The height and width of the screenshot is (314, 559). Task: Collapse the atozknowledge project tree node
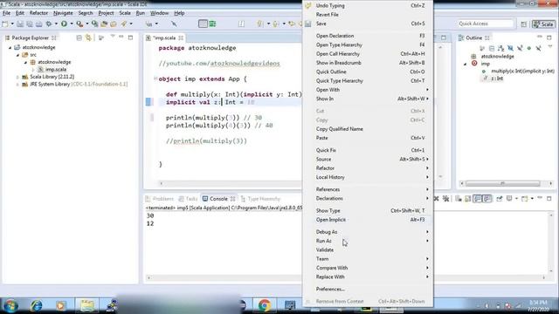10,47
